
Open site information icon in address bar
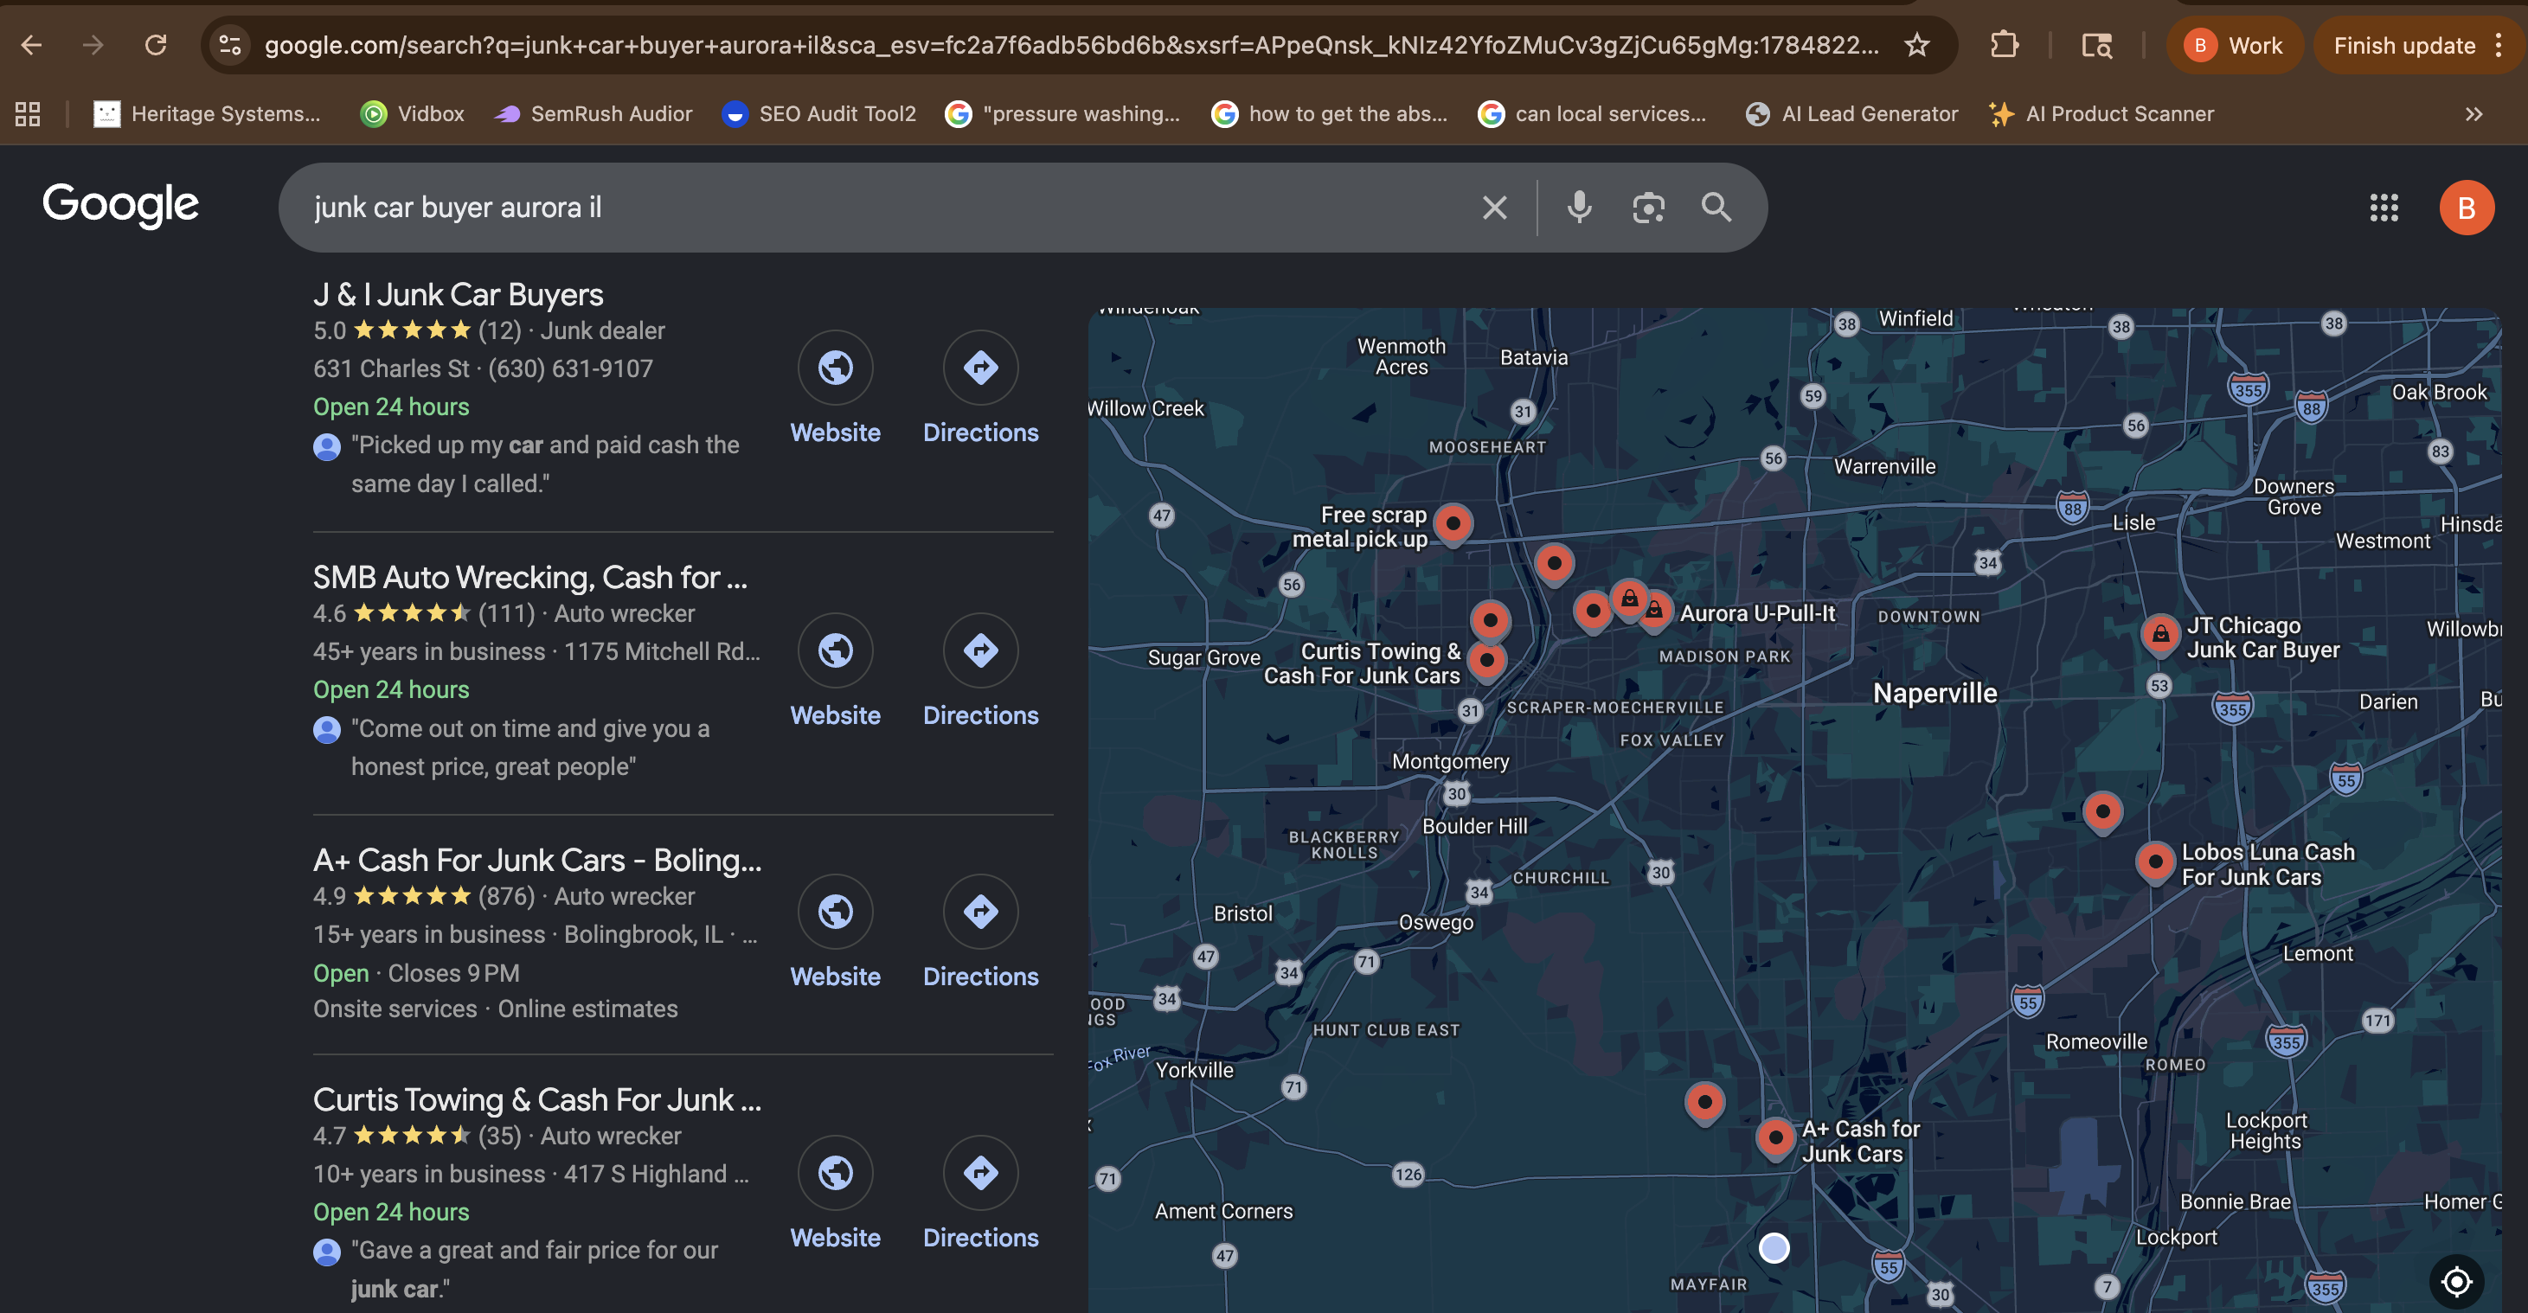point(231,45)
